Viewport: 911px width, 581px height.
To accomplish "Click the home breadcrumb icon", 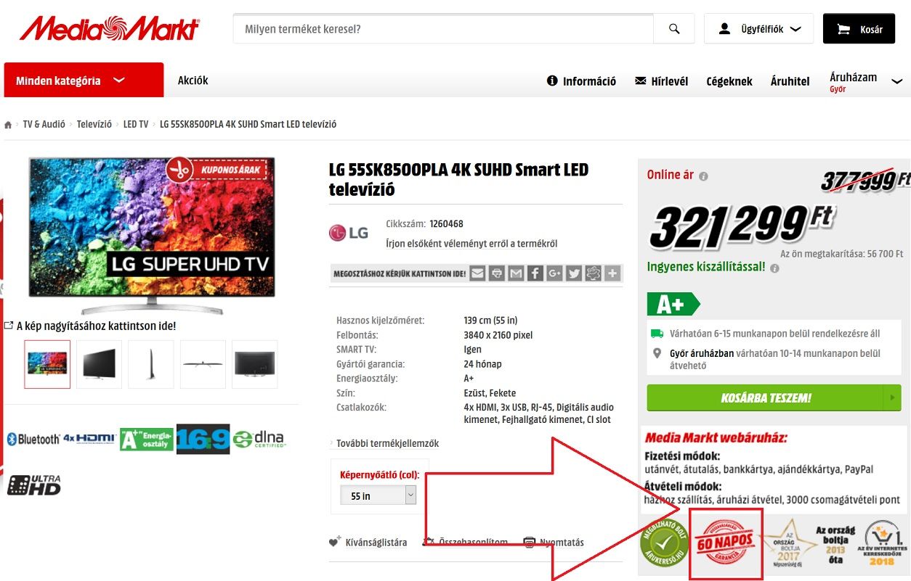I will coord(8,125).
